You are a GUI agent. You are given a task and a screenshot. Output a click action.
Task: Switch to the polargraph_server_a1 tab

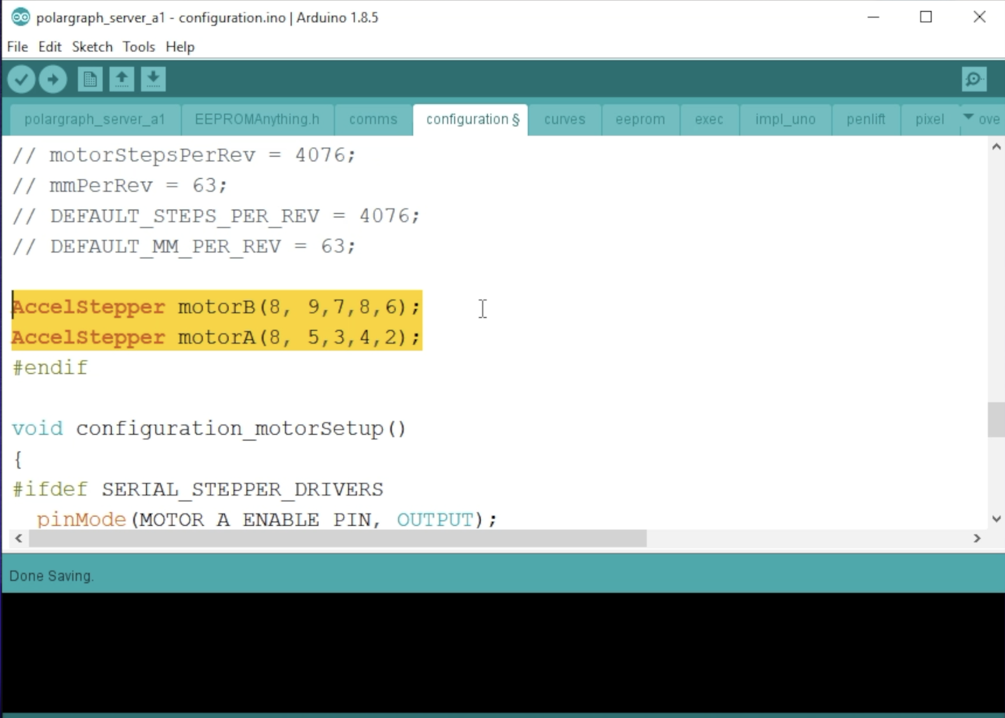(95, 119)
